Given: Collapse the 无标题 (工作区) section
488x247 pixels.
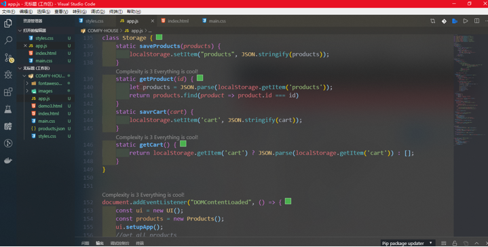Looking at the screenshot, I should [20, 68].
